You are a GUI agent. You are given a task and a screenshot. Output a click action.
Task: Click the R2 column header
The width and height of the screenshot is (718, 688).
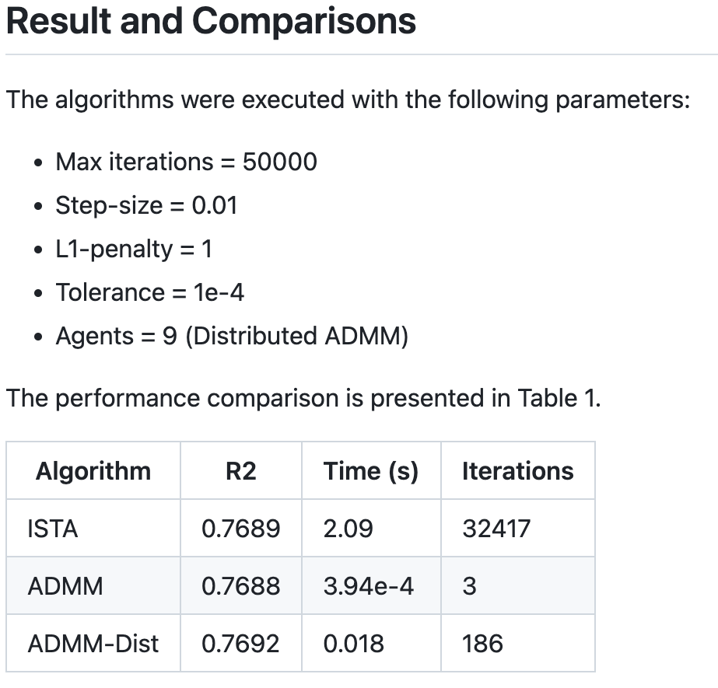tap(241, 471)
